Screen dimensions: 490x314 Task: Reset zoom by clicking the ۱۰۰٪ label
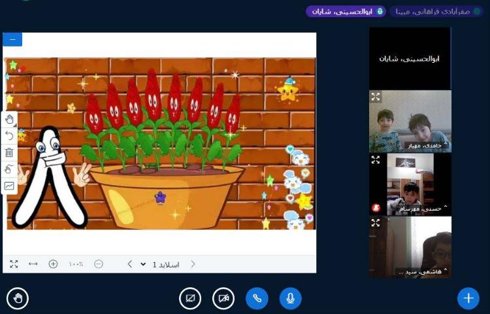(x=76, y=264)
